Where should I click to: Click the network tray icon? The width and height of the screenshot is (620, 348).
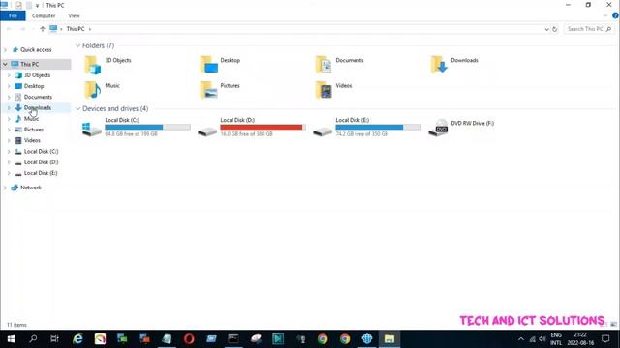pos(532,339)
